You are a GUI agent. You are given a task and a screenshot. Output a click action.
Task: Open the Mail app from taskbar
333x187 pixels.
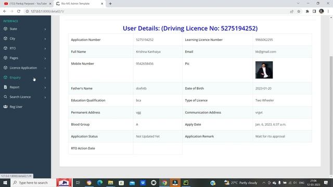pos(132,182)
